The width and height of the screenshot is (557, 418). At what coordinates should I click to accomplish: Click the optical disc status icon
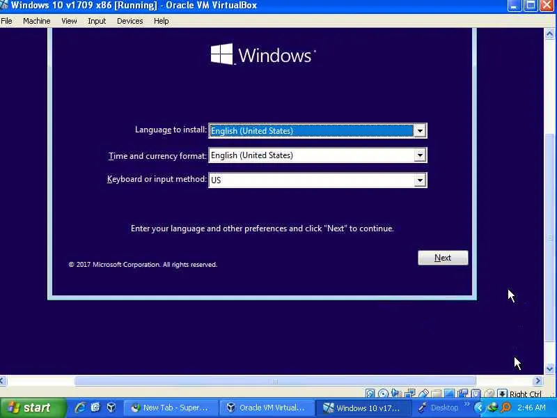click(383, 393)
